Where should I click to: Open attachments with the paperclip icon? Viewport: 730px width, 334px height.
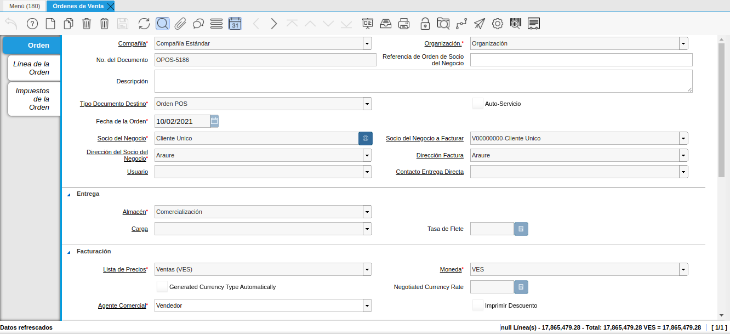180,24
